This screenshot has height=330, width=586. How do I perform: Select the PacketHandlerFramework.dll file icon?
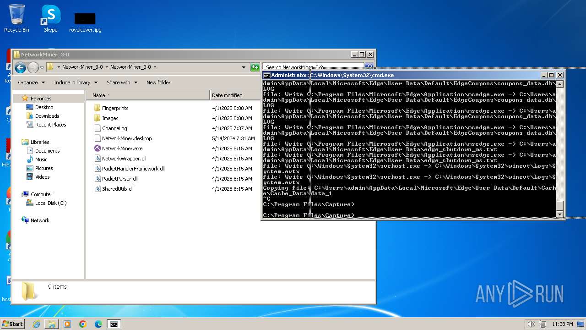click(97, 169)
